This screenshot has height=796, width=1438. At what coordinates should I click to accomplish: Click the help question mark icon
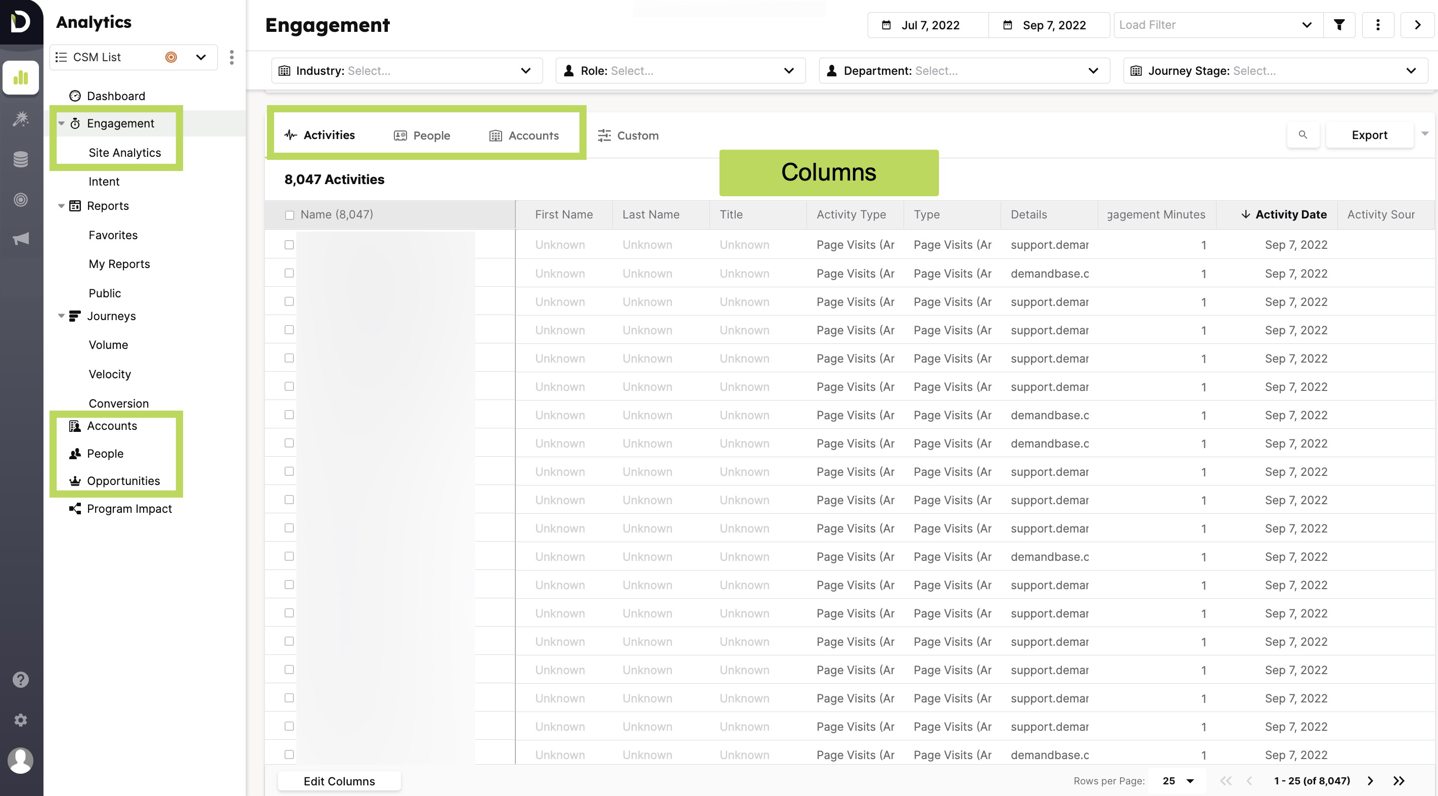point(21,679)
